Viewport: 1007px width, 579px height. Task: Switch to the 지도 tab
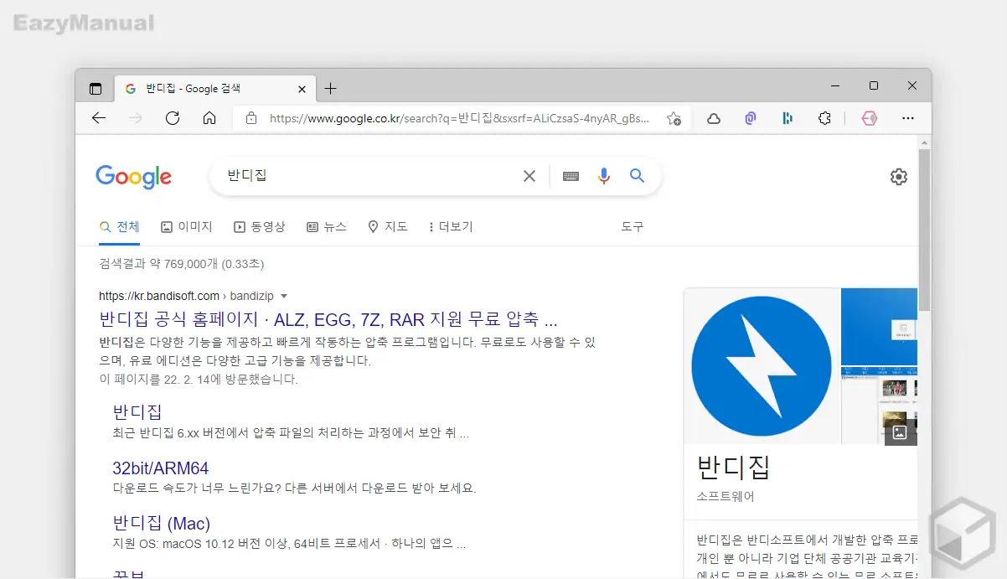pos(388,227)
